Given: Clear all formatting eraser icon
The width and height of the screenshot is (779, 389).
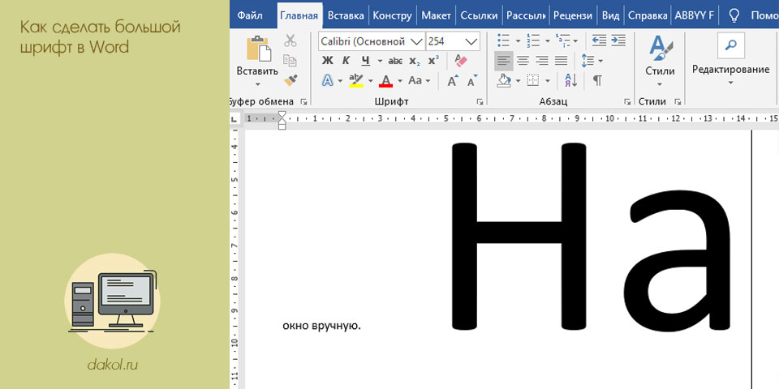Looking at the screenshot, I should pos(461,61).
